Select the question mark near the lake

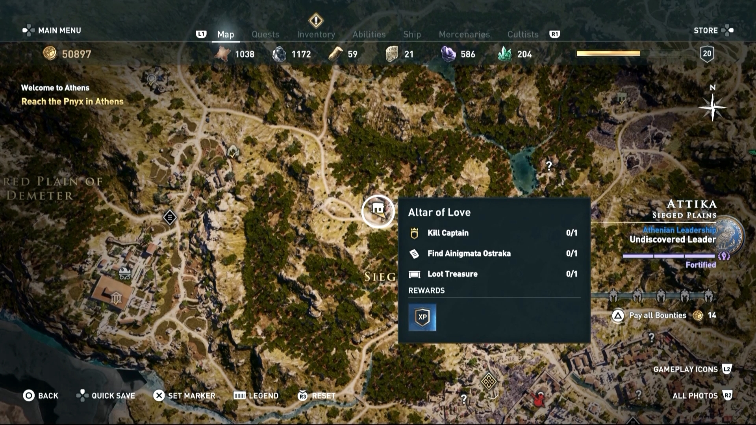(x=549, y=166)
